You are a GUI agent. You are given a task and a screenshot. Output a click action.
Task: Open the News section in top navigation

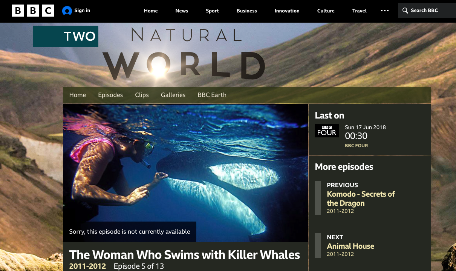(182, 11)
